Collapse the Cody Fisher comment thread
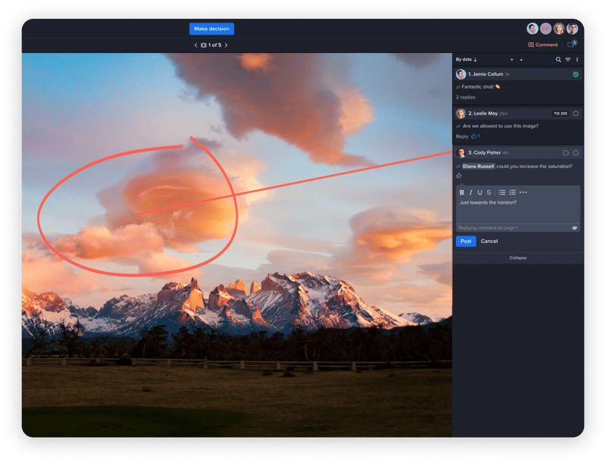 click(x=518, y=258)
